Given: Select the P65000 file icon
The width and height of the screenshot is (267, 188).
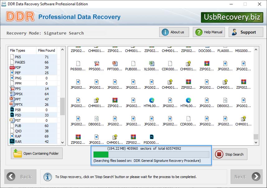Looking at the screenshot, I should click(x=78, y=63).
